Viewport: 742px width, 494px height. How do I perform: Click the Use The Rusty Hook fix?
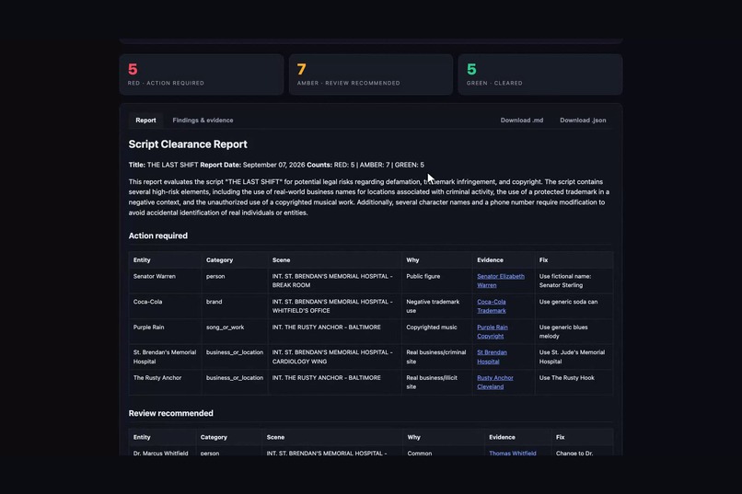[x=574, y=382]
